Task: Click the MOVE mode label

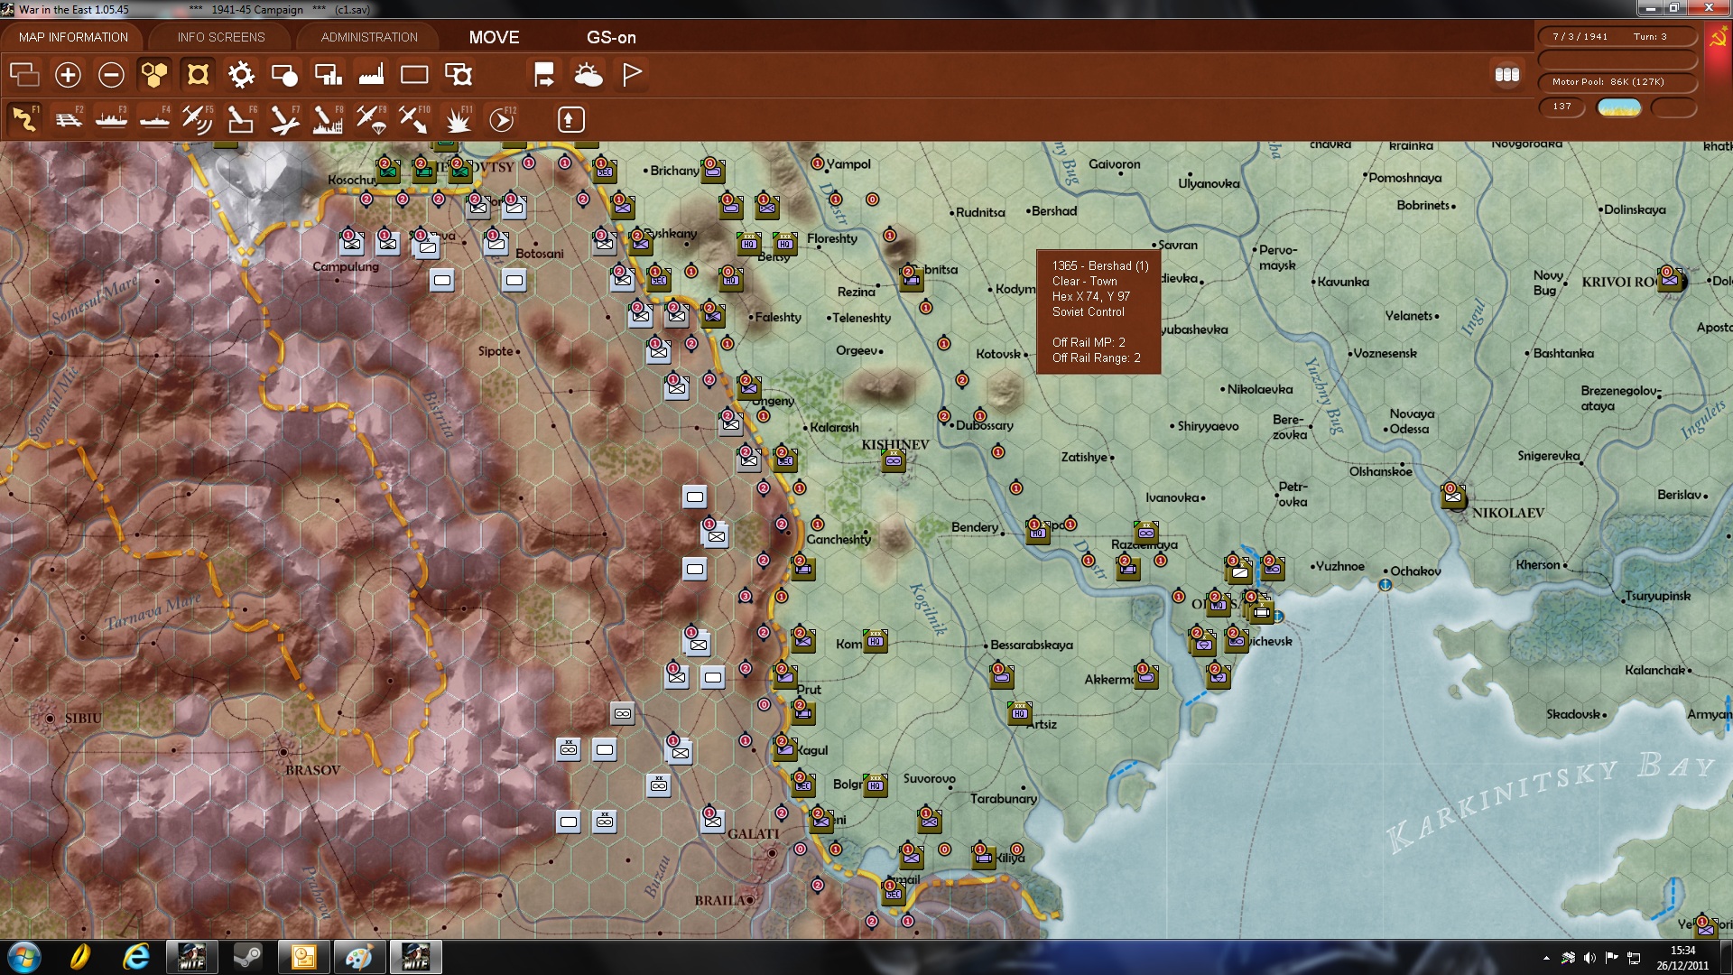Action: (x=494, y=37)
